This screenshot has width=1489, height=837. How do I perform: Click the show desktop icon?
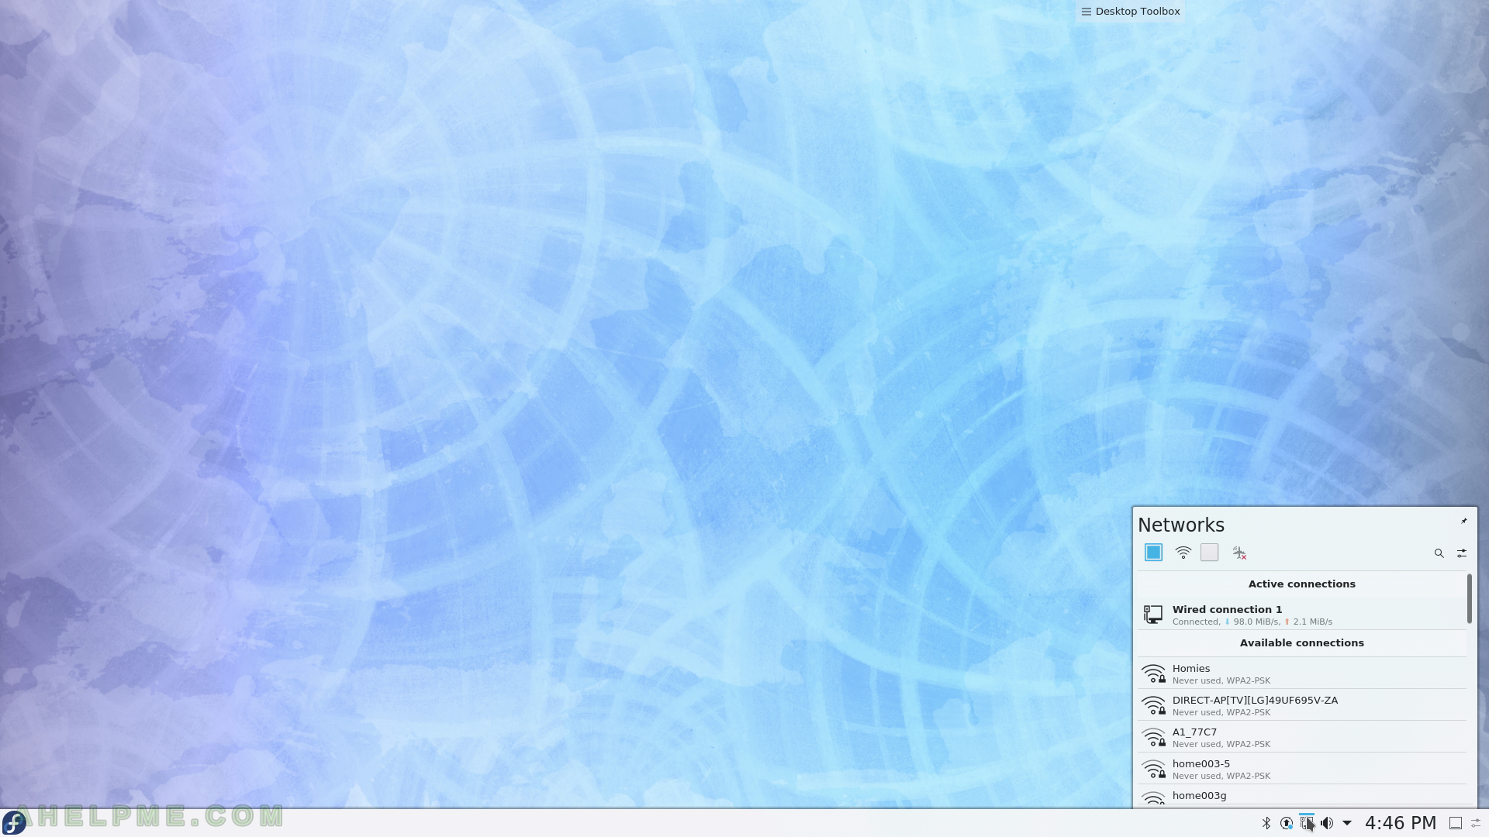(1456, 823)
